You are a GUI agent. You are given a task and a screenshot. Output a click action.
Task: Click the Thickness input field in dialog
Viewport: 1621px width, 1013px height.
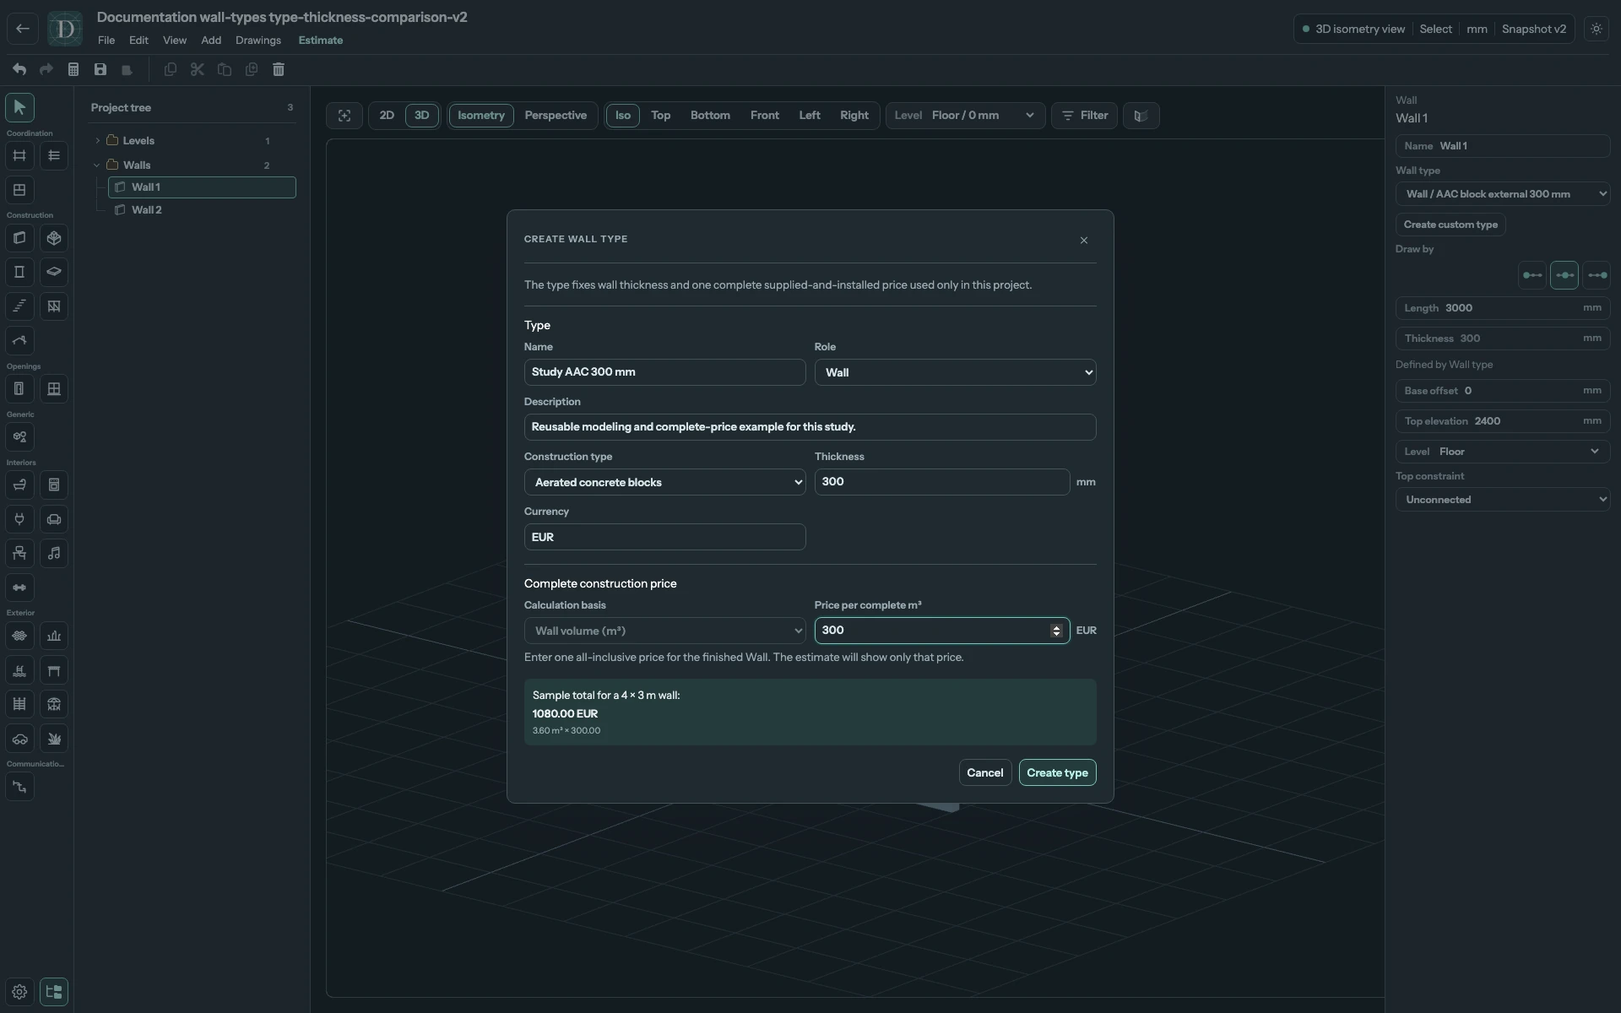941,482
